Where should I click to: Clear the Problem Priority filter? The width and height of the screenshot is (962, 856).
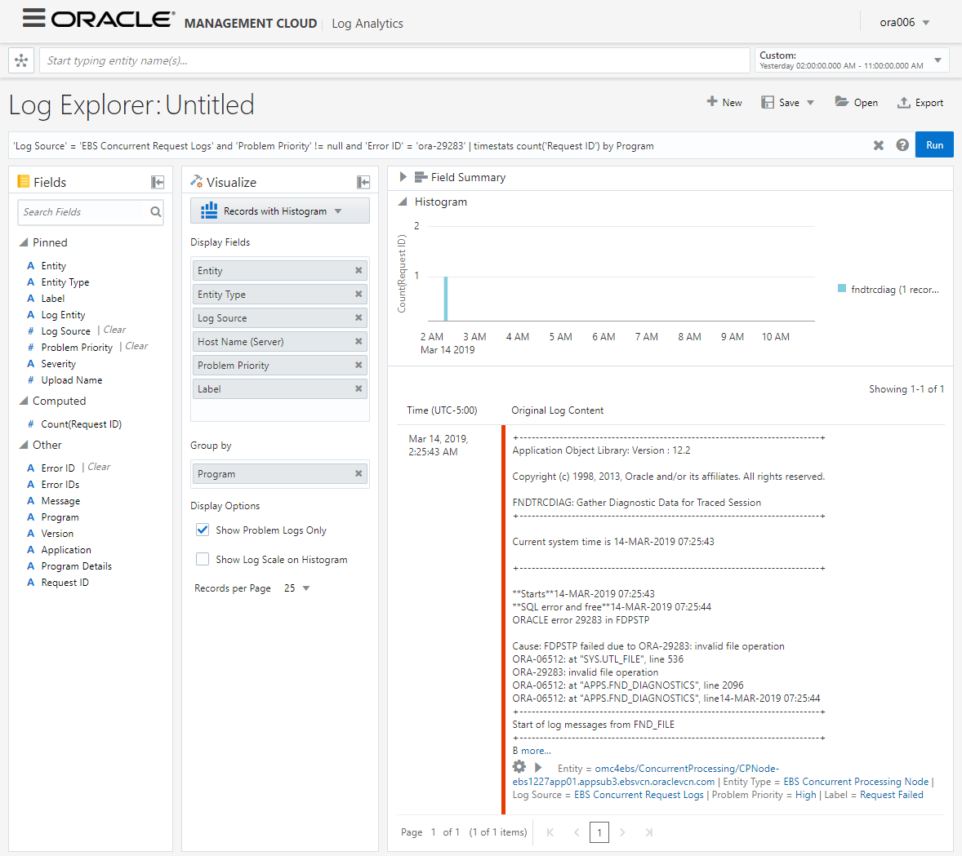point(137,347)
